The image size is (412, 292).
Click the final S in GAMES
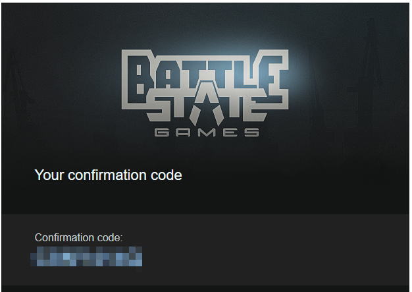251,132
